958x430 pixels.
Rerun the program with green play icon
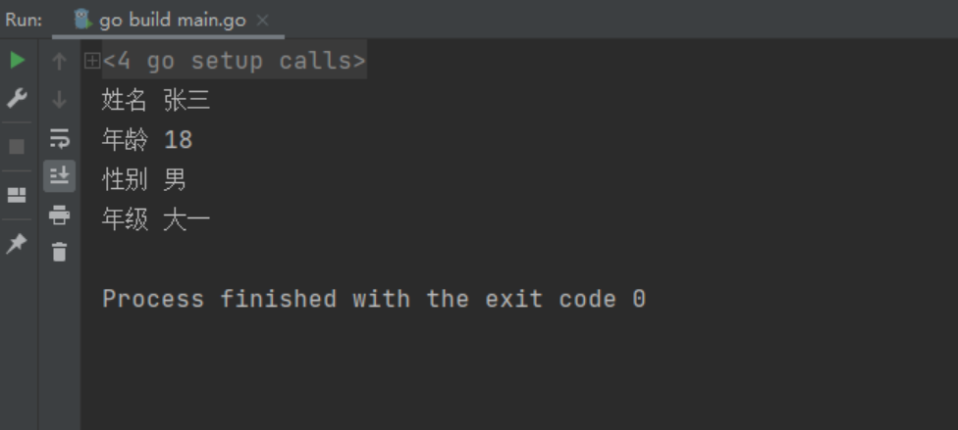[17, 60]
